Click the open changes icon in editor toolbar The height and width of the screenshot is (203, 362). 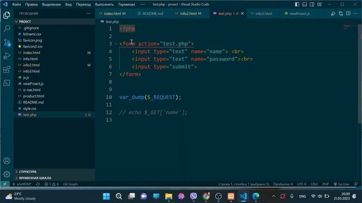(x=341, y=14)
